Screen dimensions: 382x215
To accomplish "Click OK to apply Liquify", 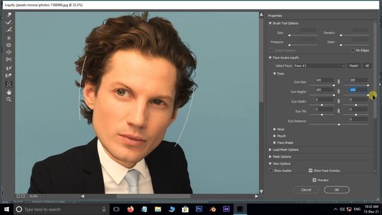I will pos(337,190).
